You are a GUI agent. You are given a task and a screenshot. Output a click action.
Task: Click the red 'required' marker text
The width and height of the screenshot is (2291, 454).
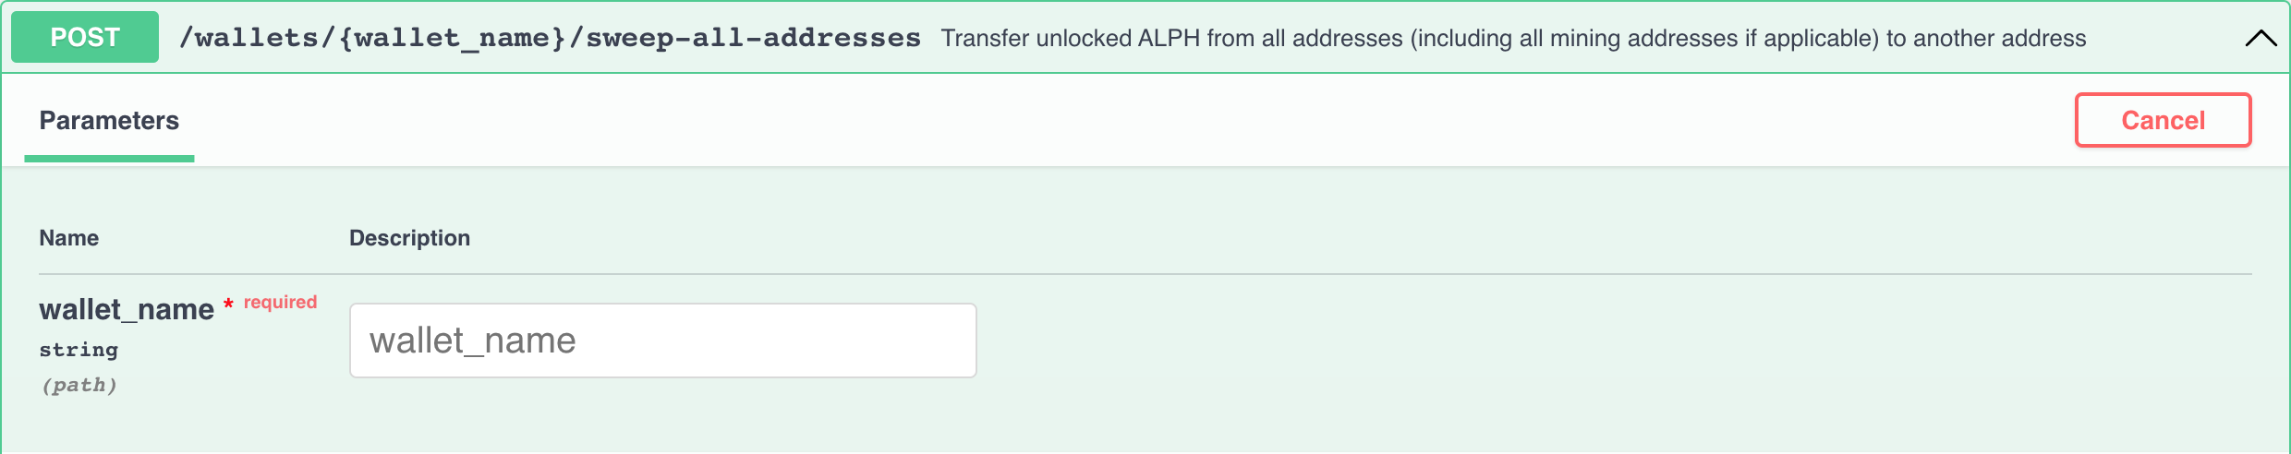280,302
